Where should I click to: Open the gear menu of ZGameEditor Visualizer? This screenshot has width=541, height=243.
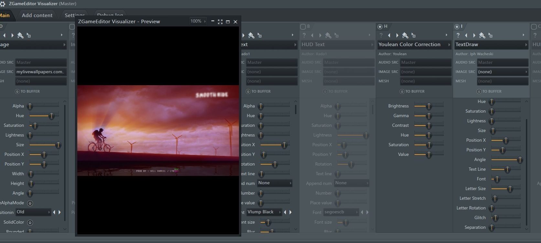[3, 4]
